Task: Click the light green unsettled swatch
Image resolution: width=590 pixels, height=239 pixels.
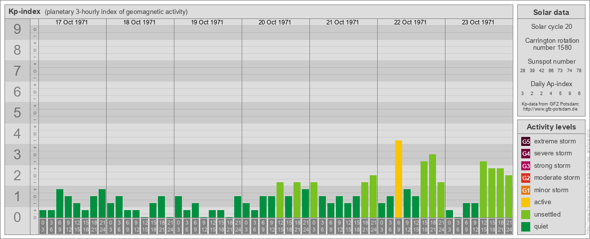Action: [526, 215]
